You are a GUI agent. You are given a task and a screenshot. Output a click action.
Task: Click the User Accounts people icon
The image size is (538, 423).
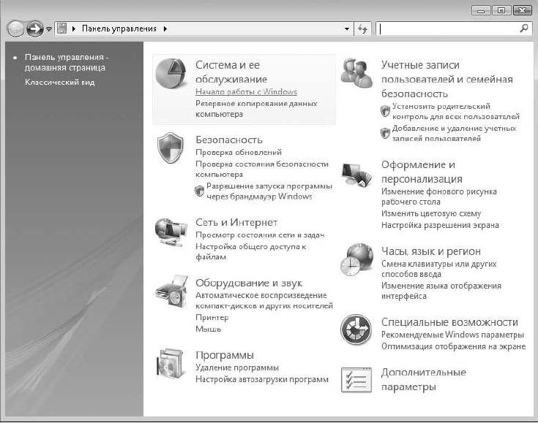coord(356,73)
